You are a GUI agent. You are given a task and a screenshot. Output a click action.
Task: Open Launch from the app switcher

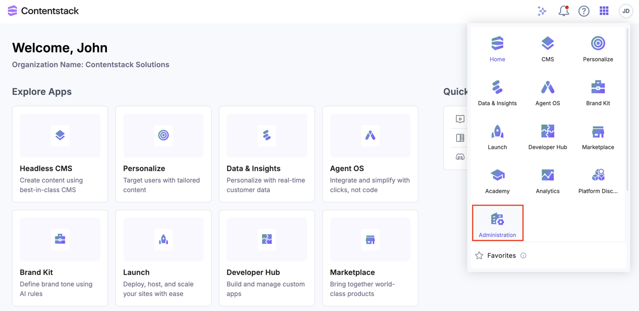click(497, 137)
